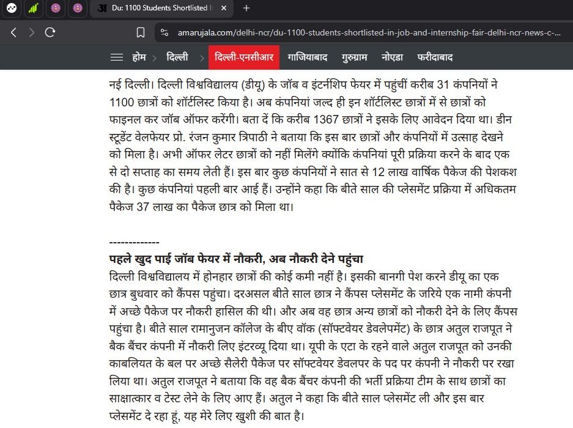Navigate to the फरीदाबाद section
The height and width of the screenshot is (428, 573).
click(x=435, y=57)
